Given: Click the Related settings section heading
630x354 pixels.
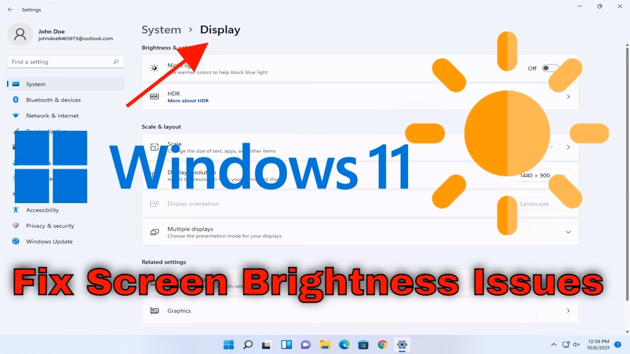Looking at the screenshot, I should pos(164,262).
